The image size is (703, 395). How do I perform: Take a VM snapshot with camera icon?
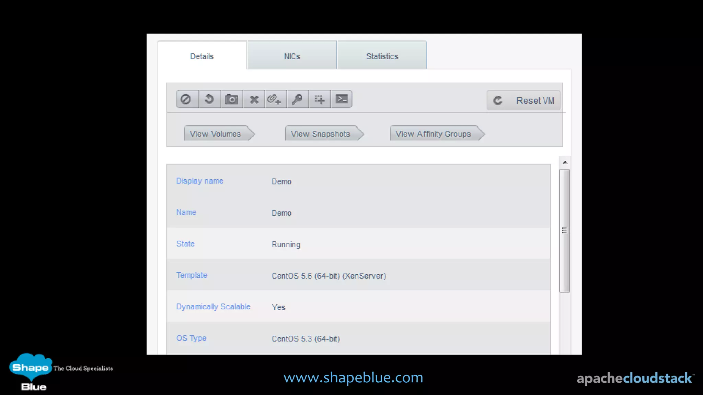(x=232, y=99)
